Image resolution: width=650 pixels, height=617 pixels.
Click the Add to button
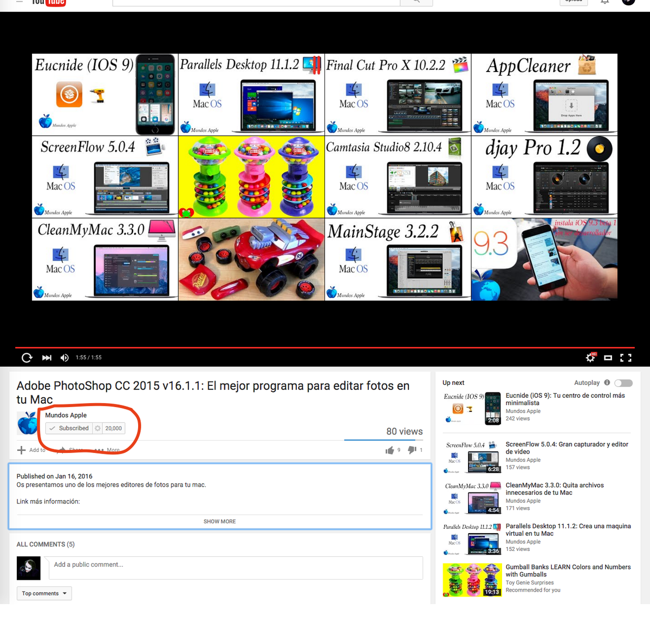pos(31,450)
